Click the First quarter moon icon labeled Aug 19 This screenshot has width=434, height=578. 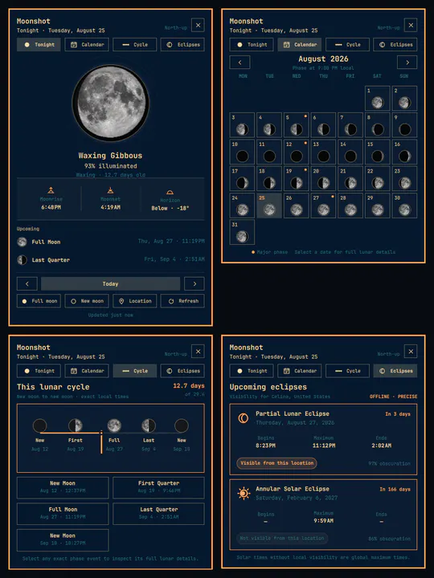click(76, 425)
